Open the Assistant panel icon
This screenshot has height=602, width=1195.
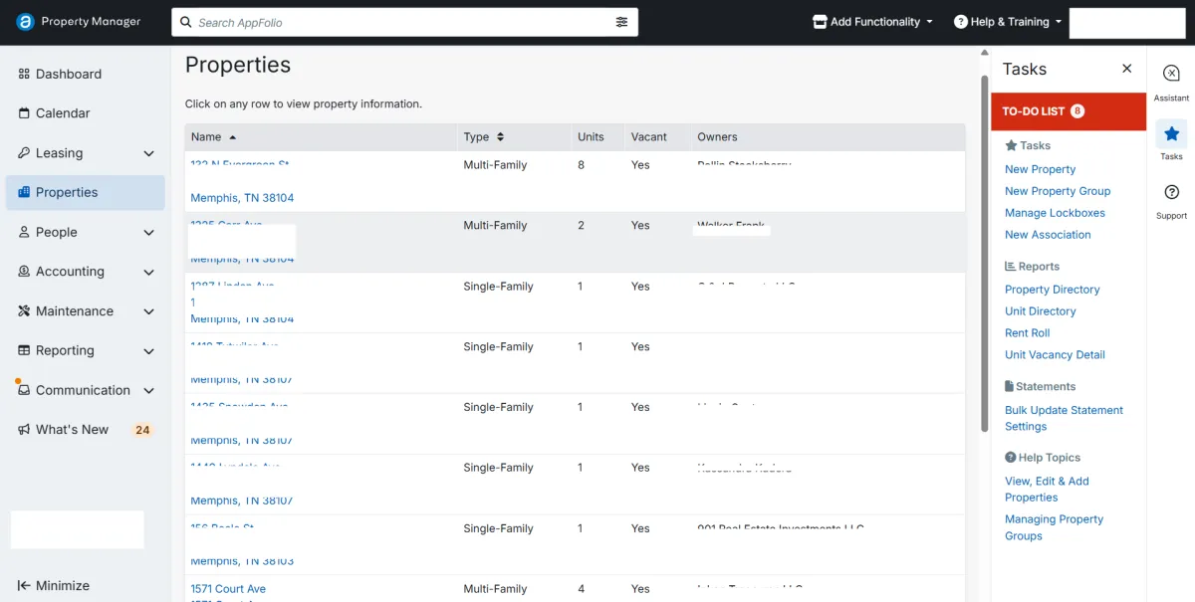(1171, 75)
